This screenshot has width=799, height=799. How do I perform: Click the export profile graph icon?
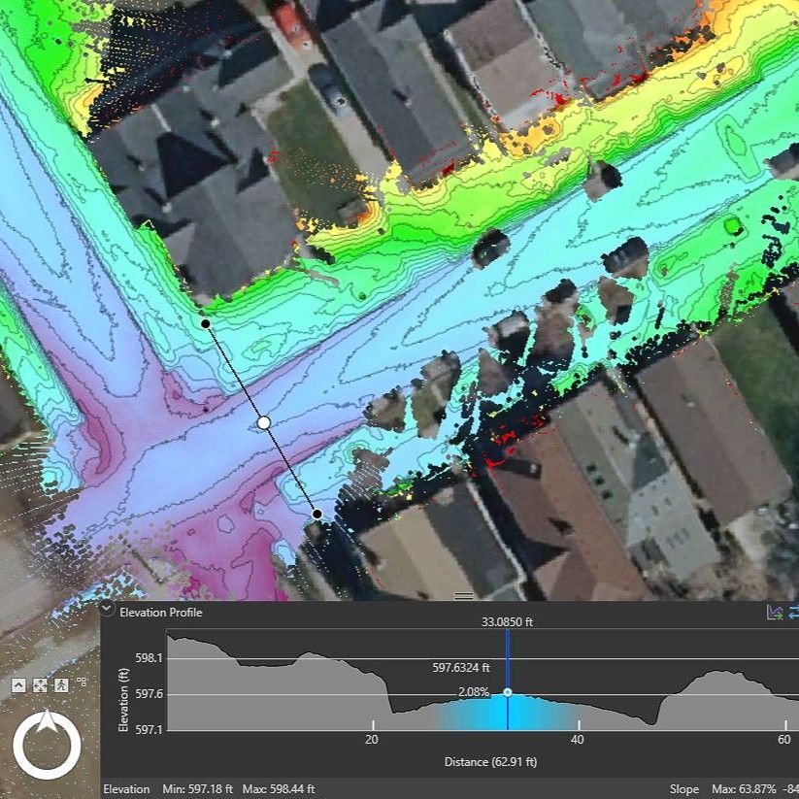(775, 612)
